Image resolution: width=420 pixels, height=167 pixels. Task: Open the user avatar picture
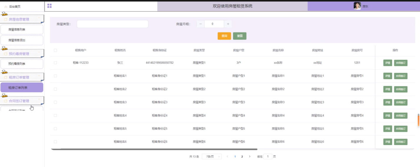357,6
